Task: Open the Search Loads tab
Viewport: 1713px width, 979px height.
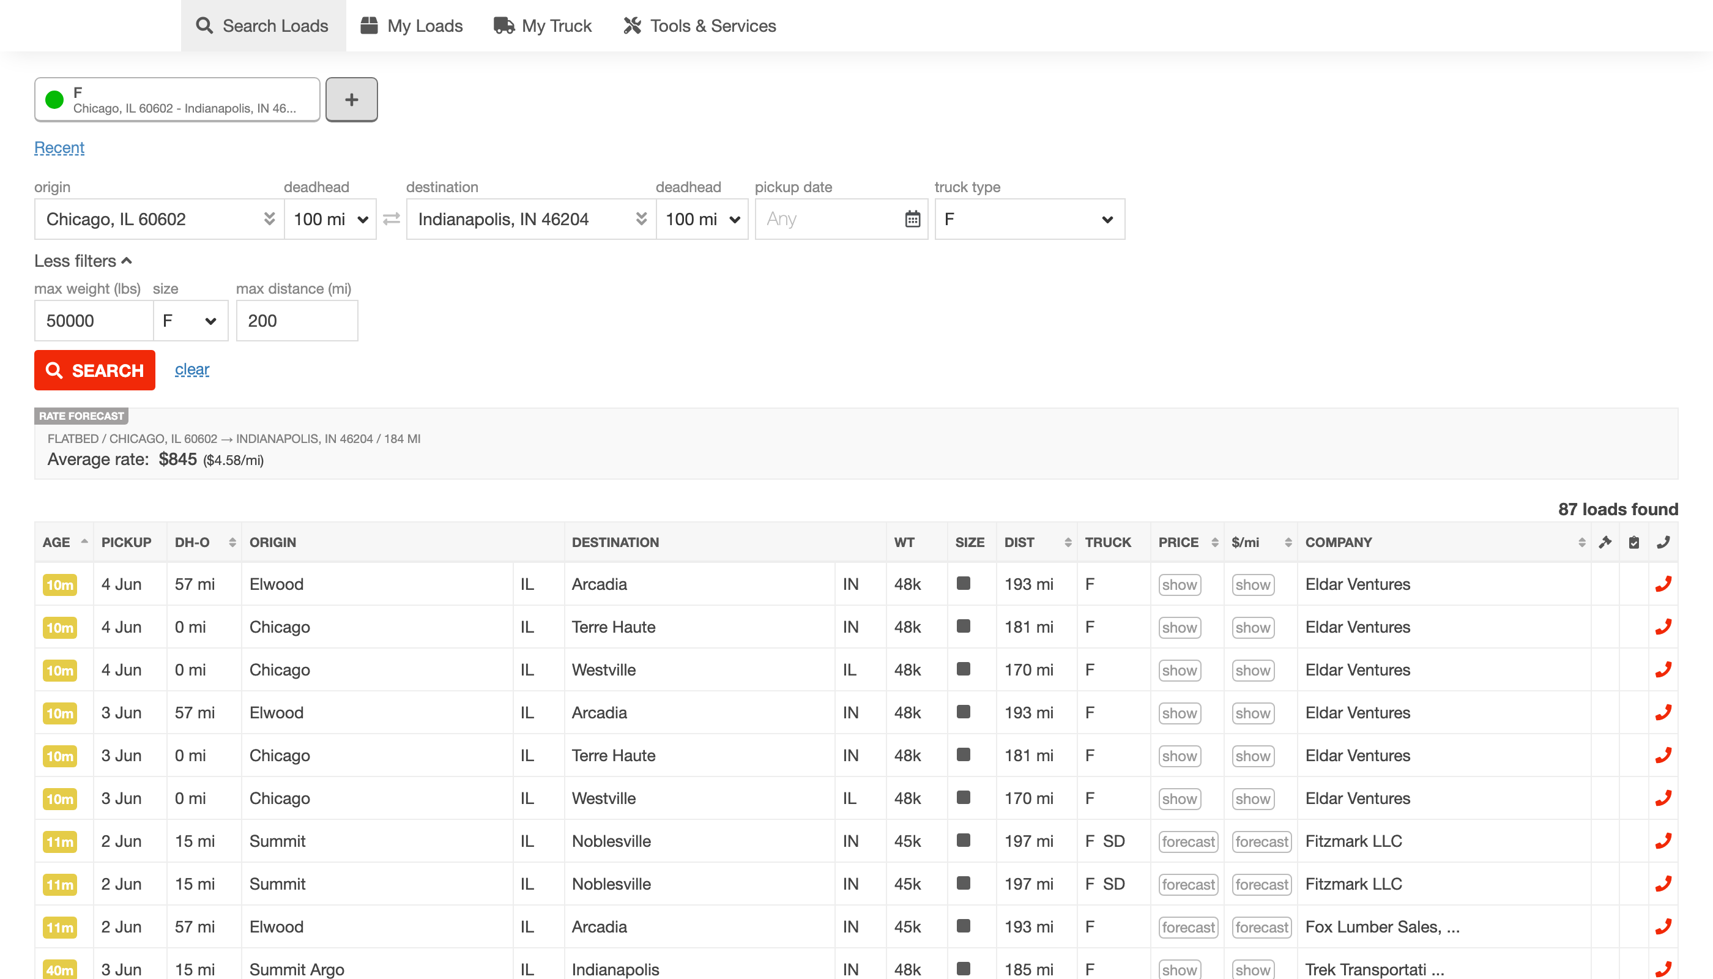Action: [x=263, y=26]
